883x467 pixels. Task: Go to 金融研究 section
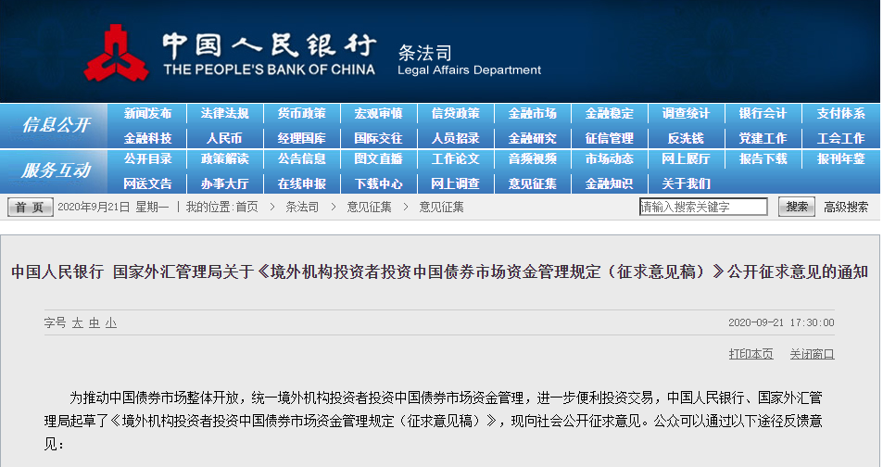532,138
